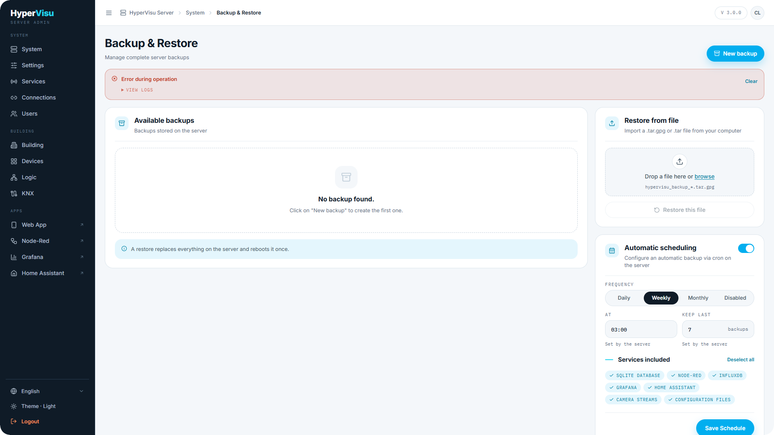Launch Home Assistant app
Image resolution: width=774 pixels, height=435 pixels.
pyautogui.click(x=47, y=273)
